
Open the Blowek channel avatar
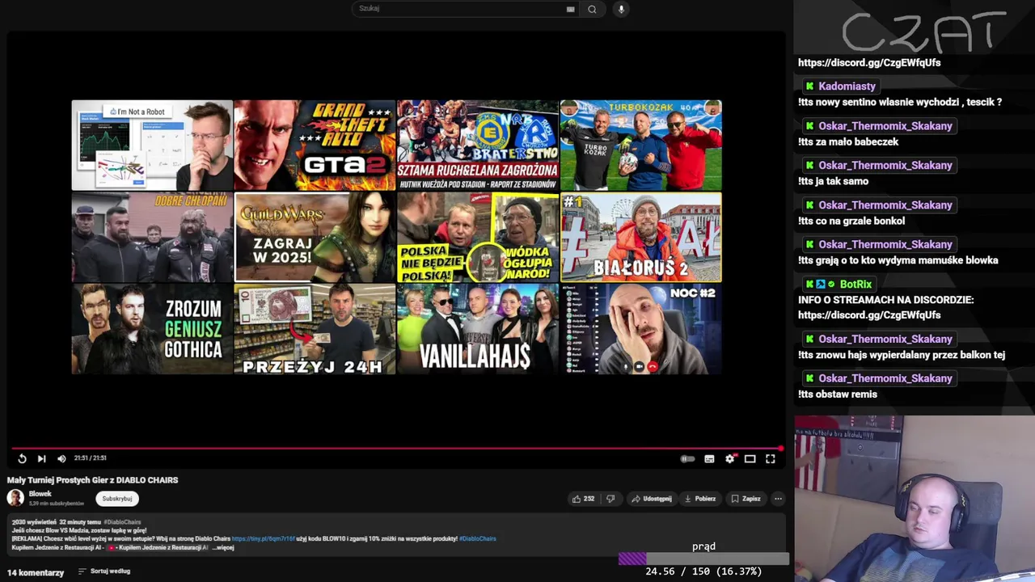point(15,498)
